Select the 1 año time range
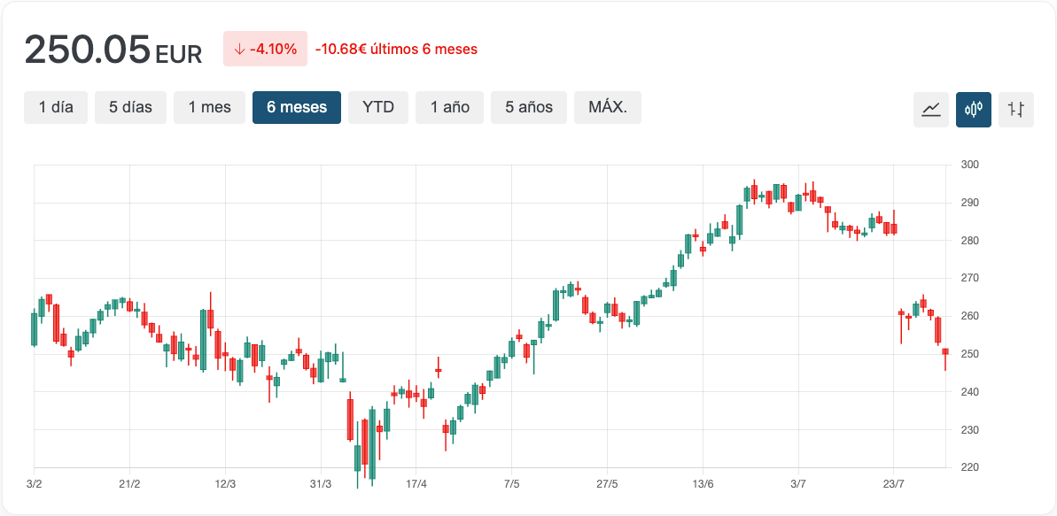The image size is (1057, 516). (x=449, y=107)
